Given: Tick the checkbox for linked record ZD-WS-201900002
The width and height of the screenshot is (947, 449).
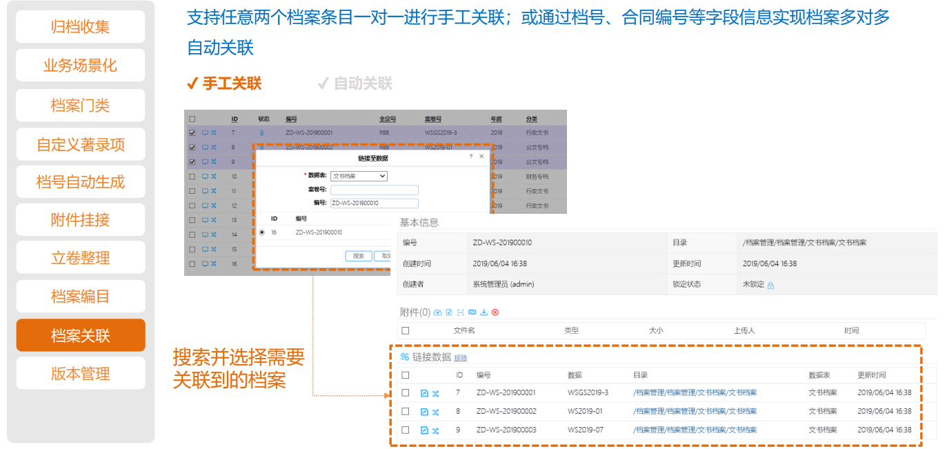Looking at the screenshot, I should tap(406, 412).
